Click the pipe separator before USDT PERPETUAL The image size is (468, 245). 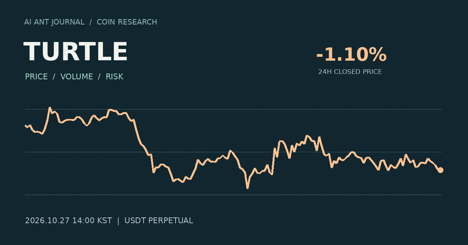click(118, 220)
